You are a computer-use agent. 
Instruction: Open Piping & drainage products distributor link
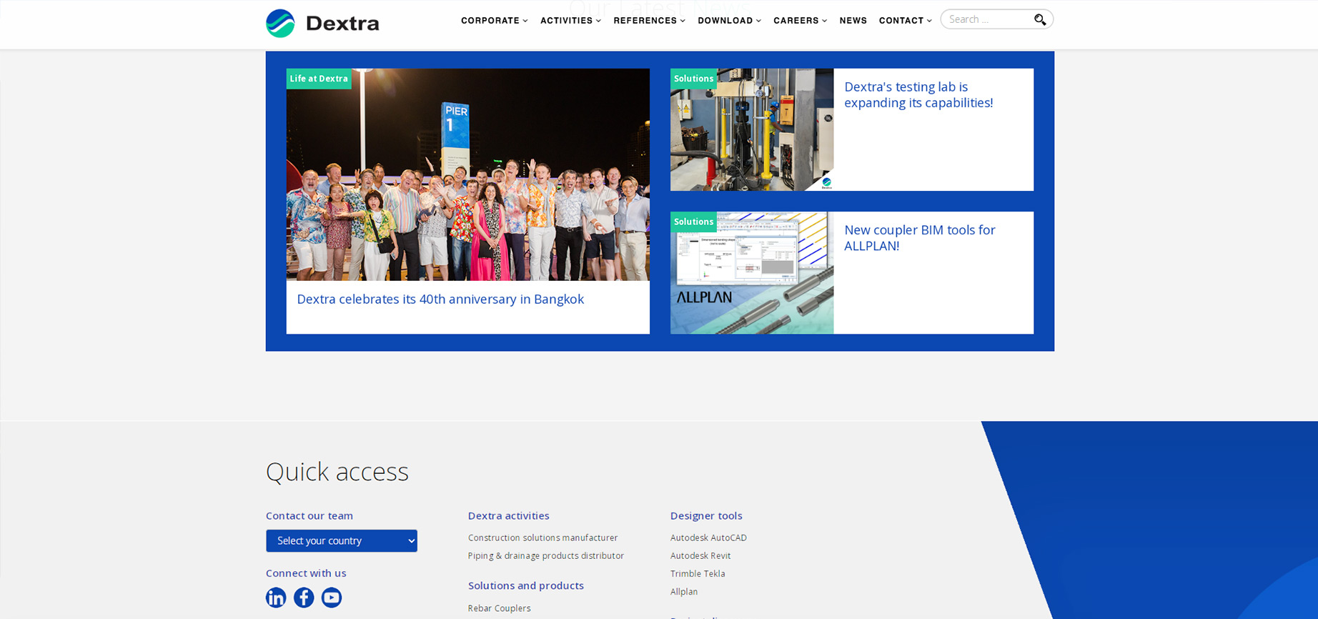546,555
